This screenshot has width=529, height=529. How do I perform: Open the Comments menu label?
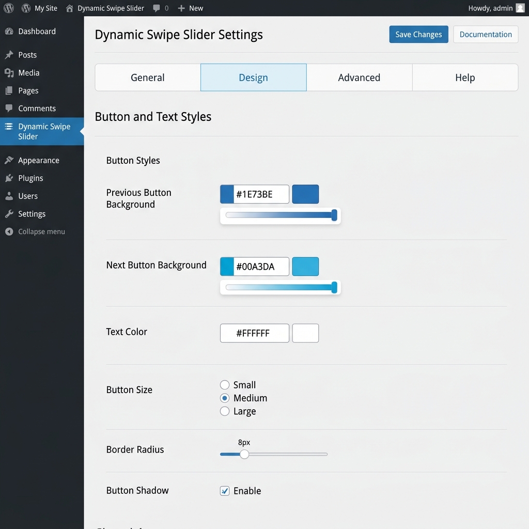tap(37, 108)
